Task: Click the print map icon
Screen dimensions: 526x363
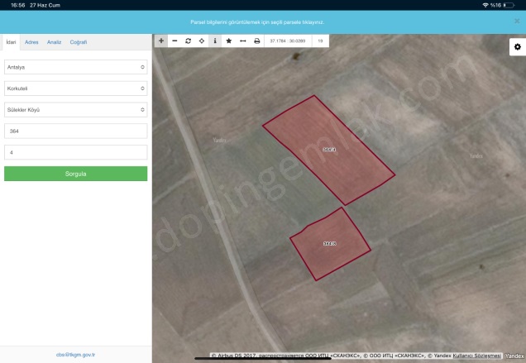Action: click(x=256, y=41)
